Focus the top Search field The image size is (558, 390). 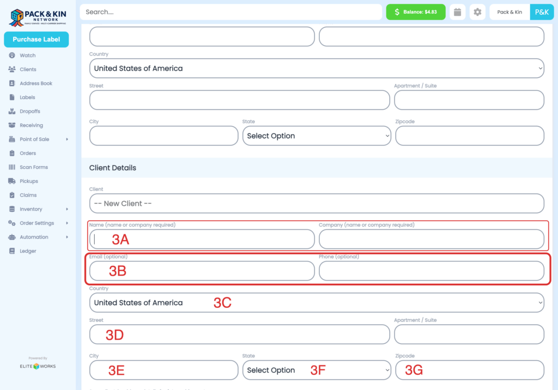pyautogui.click(x=231, y=12)
